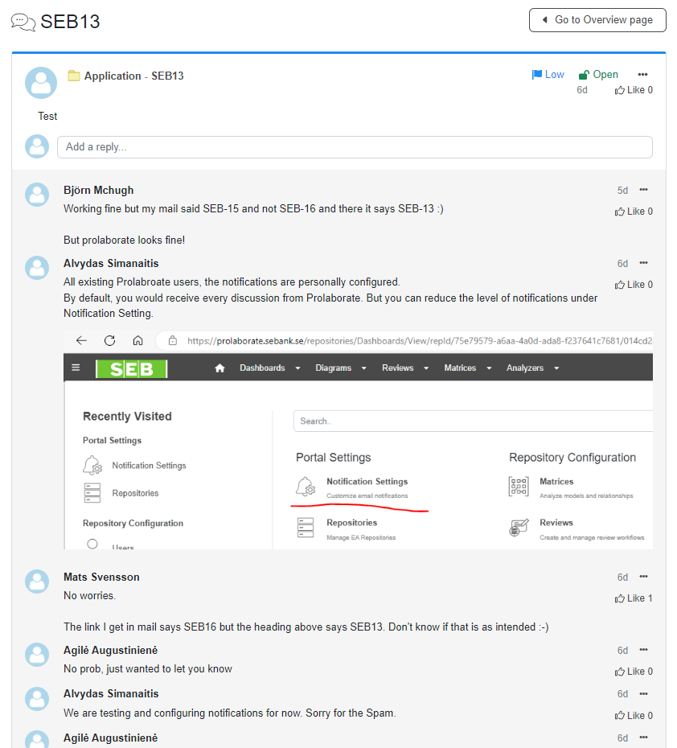Click the Add a reply field
This screenshot has width=677, height=748.
coord(355,147)
